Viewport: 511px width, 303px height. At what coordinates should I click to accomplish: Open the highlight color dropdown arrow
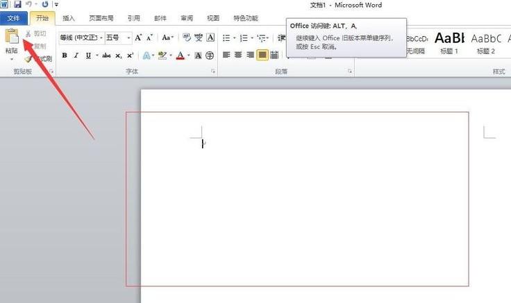tap(170, 55)
